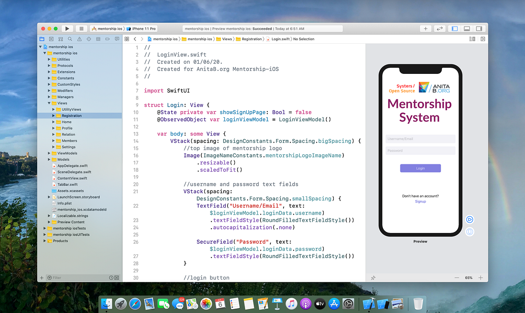Expand the Products group

pyautogui.click(x=44, y=240)
